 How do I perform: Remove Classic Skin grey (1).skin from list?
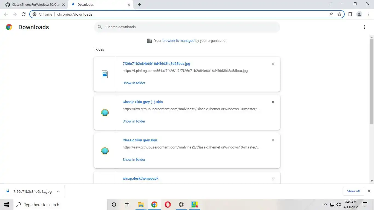click(273, 102)
